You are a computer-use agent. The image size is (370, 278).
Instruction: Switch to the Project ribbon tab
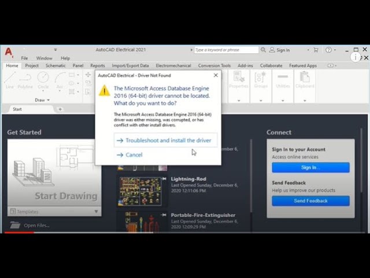point(32,65)
